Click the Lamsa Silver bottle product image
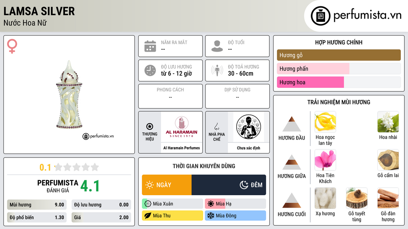408x229 pixels. (x=69, y=95)
